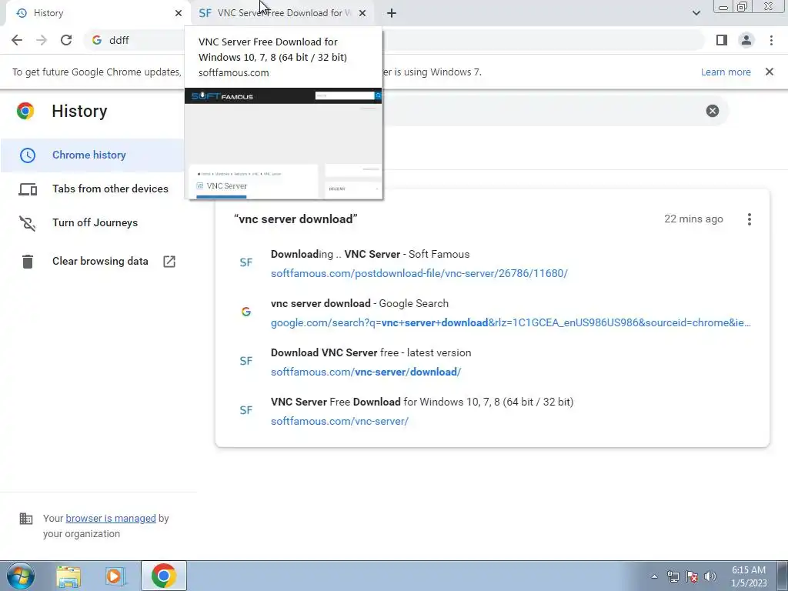Image resolution: width=788 pixels, height=591 pixels.
Task: Click the "22 mins ago" timestamp
Action: (x=693, y=219)
